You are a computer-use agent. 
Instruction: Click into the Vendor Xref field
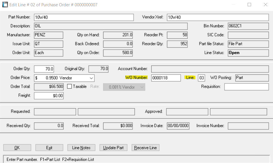click(x=217, y=17)
